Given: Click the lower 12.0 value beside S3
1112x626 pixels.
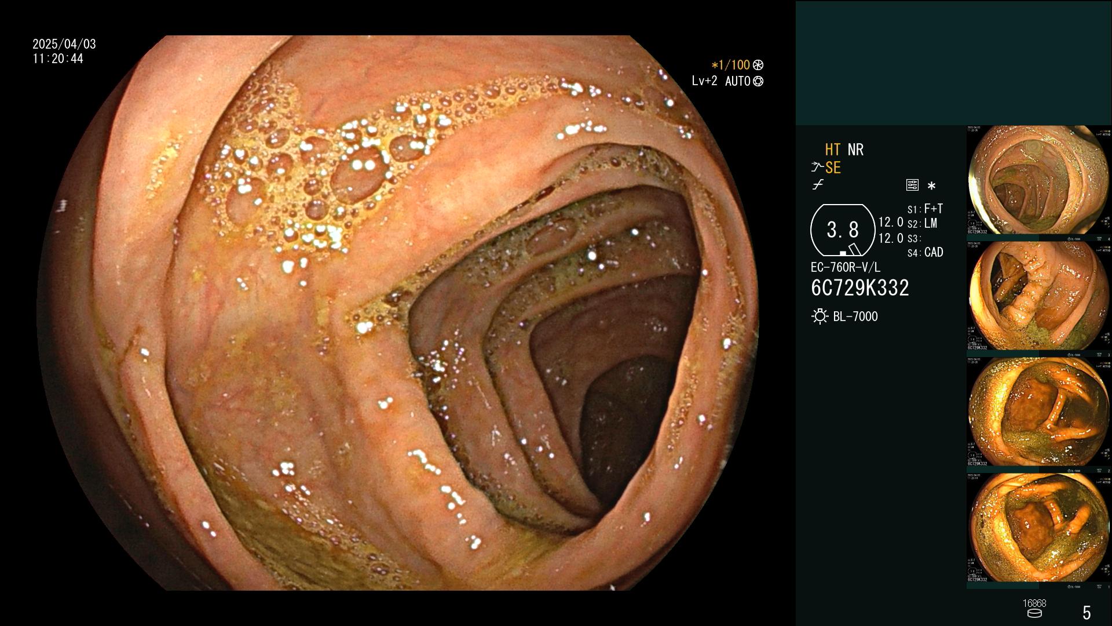Looking at the screenshot, I should pos(891,238).
